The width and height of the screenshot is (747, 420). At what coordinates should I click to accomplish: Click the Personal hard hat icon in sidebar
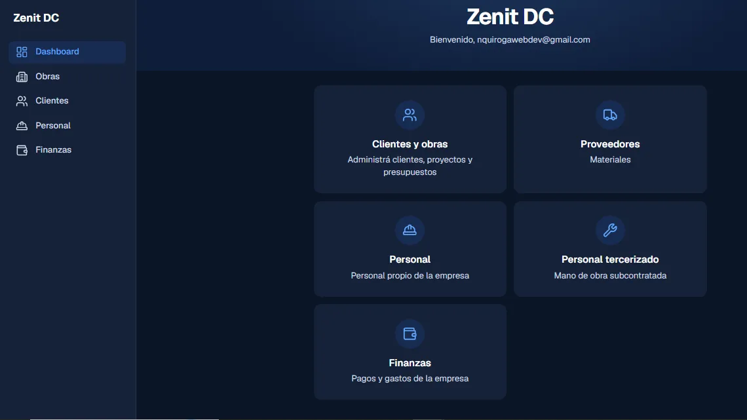click(22, 126)
